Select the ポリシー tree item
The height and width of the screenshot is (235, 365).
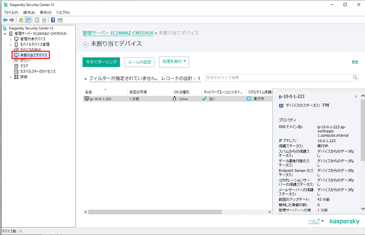point(26,61)
